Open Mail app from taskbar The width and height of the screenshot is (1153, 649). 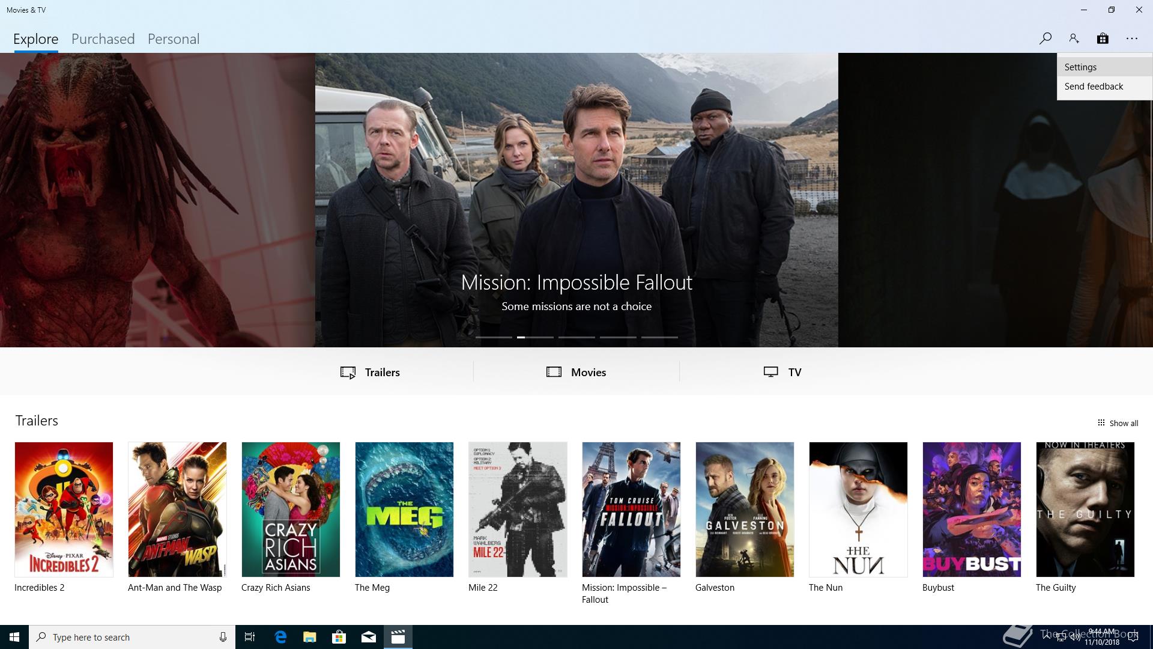(368, 637)
